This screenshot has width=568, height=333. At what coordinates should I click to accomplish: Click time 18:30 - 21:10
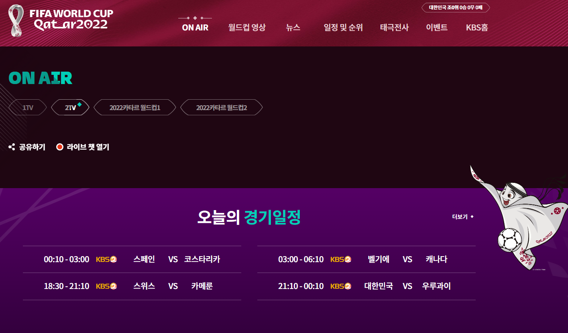coord(67,286)
